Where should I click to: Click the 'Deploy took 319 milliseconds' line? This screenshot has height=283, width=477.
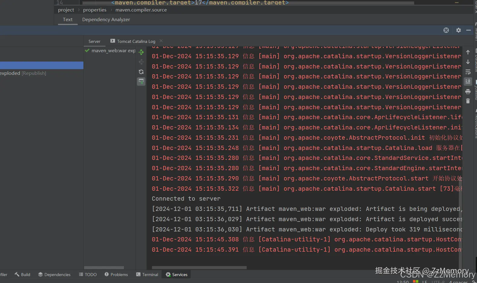(x=307, y=230)
